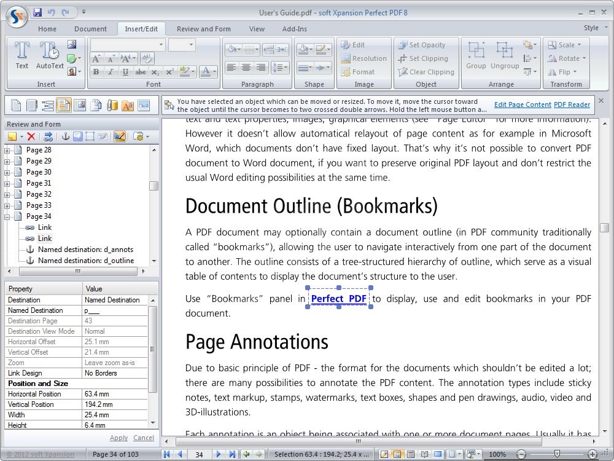Toggle Underline formatting
The image size is (614, 461).
(125, 72)
